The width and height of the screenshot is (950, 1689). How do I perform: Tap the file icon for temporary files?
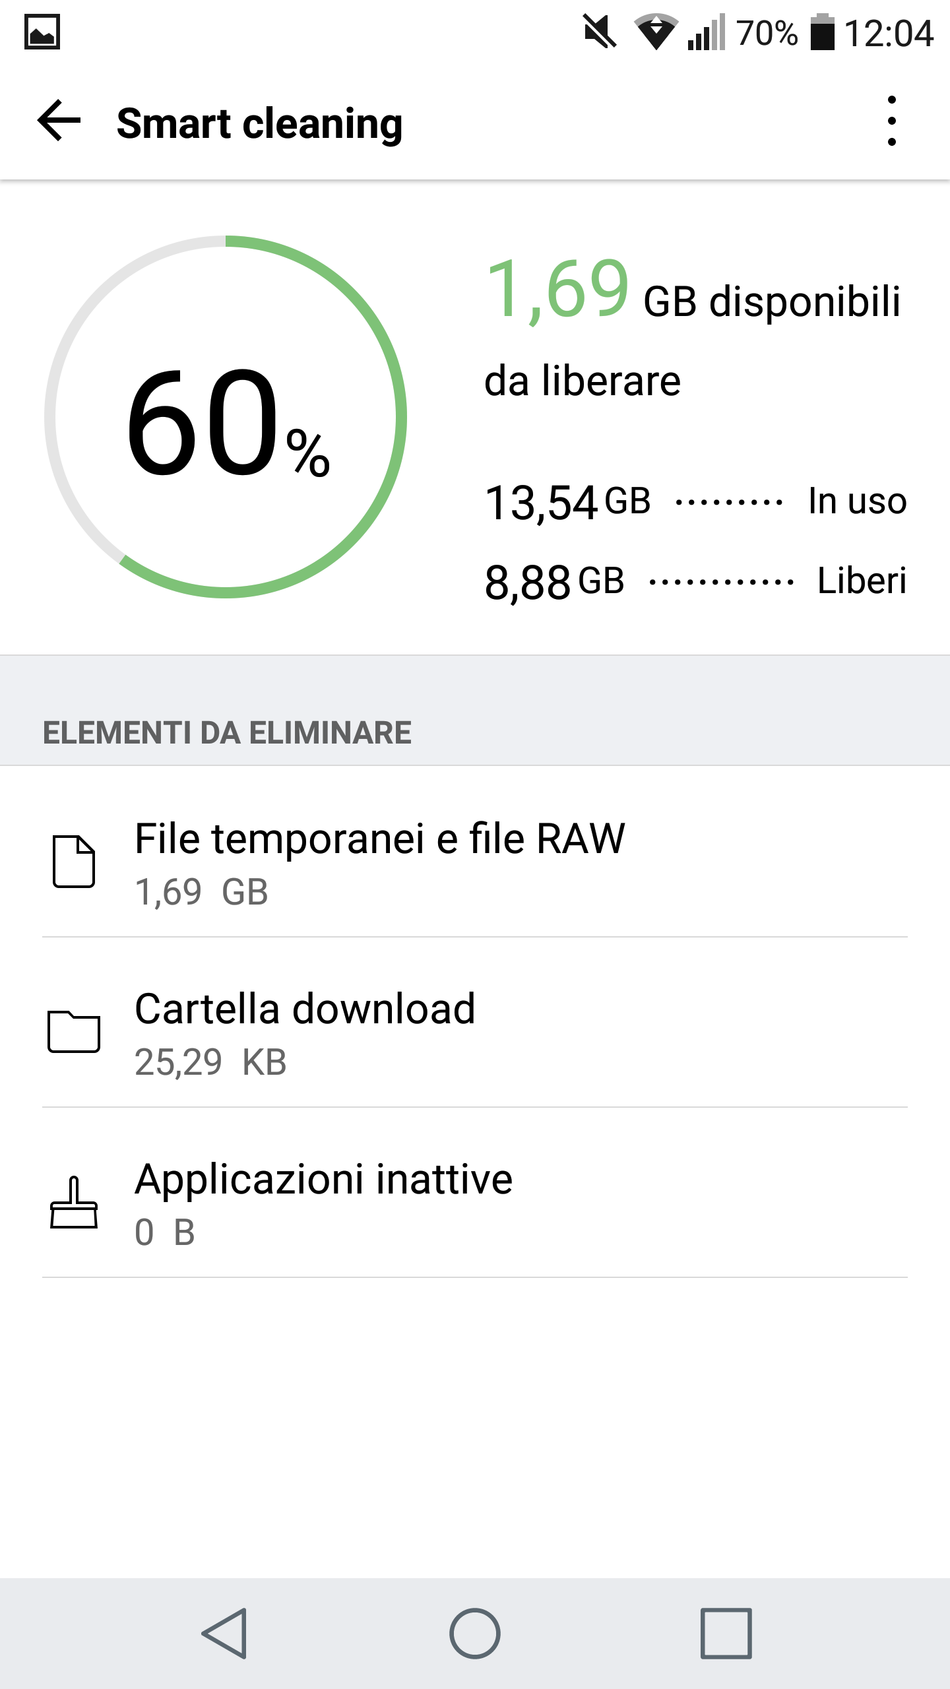tap(73, 861)
